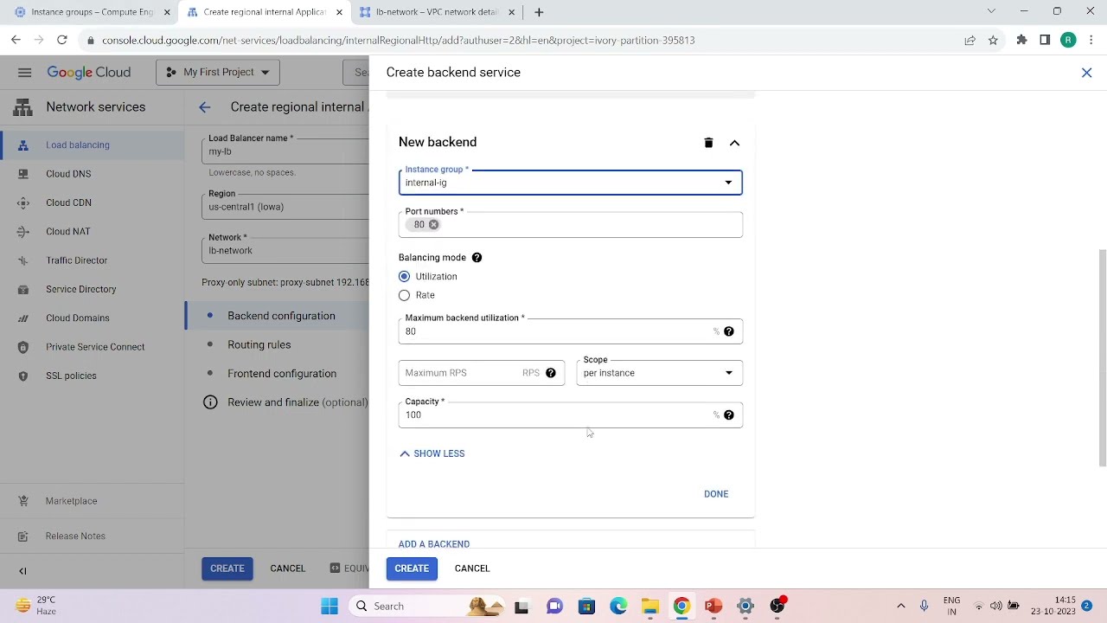This screenshot has height=623, width=1107.
Task: Collapse the New backend section chevron
Action: tap(734, 143)
